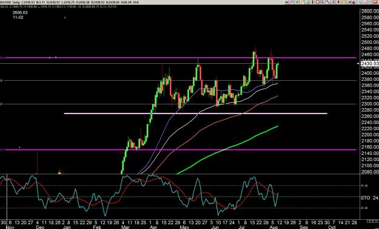Click the cursor price readout 2606.63

click(x=20, y=13)
